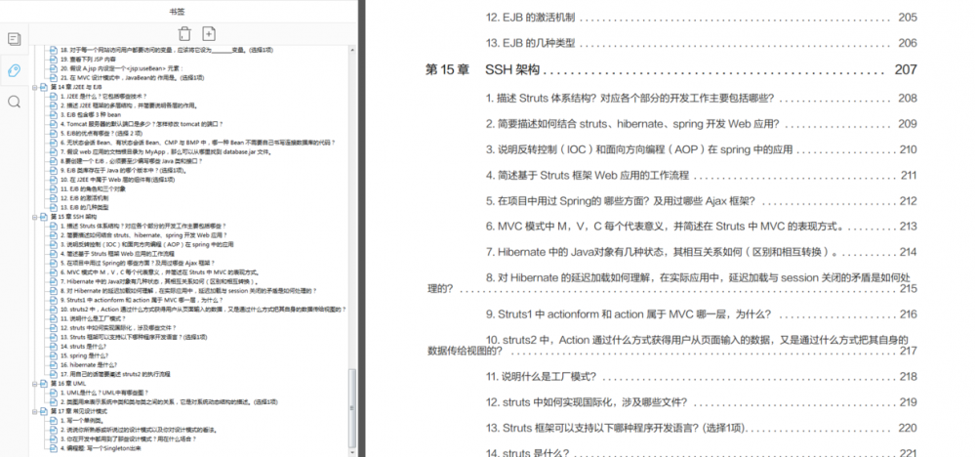
Task: Click bookmark page icon of 第 14 章 J2EE 与 EJB
Action: click(44, 87)
